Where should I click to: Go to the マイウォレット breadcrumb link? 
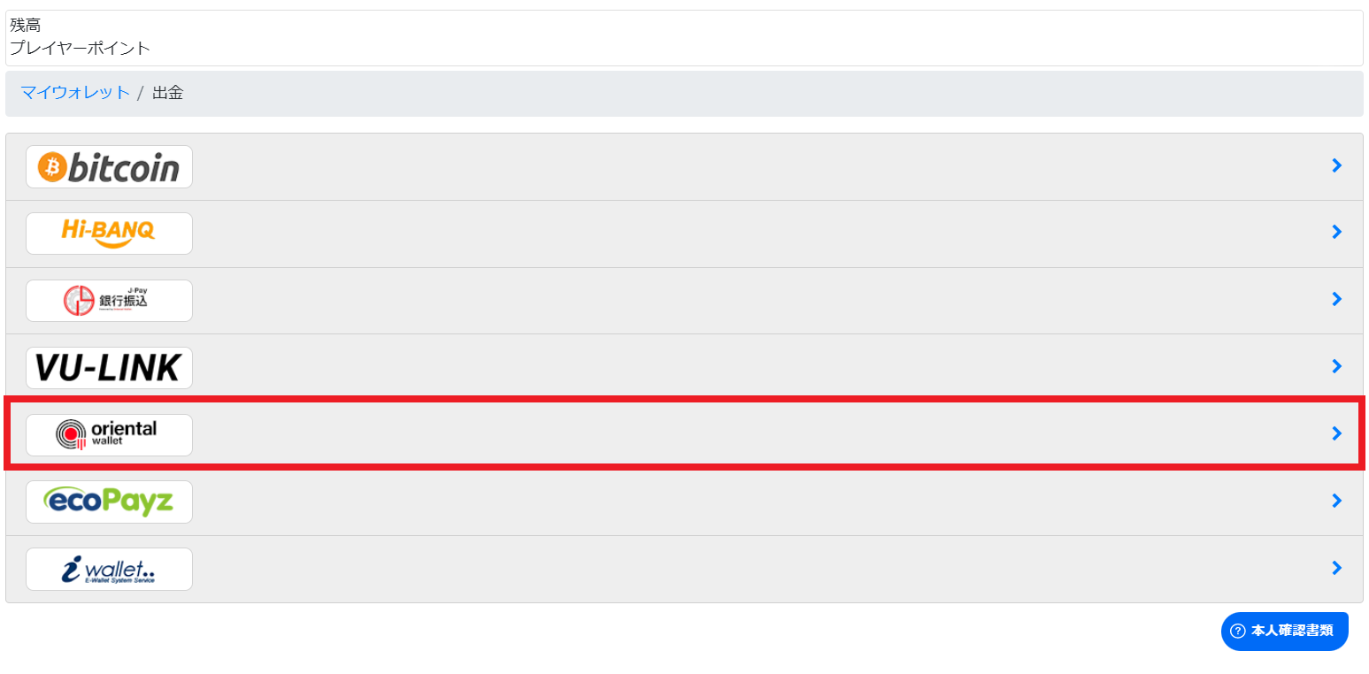(75, 93)
